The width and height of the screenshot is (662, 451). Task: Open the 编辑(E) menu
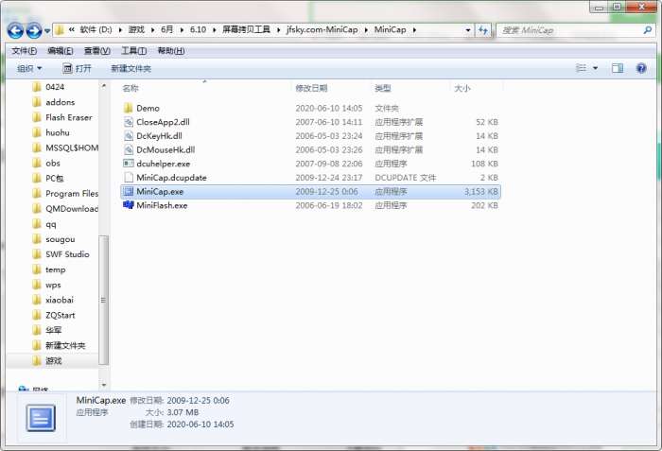pyautogui.click(x=61, y=51)
